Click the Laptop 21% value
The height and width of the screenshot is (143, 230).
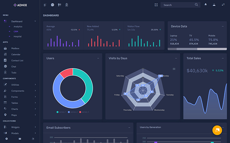173,40
